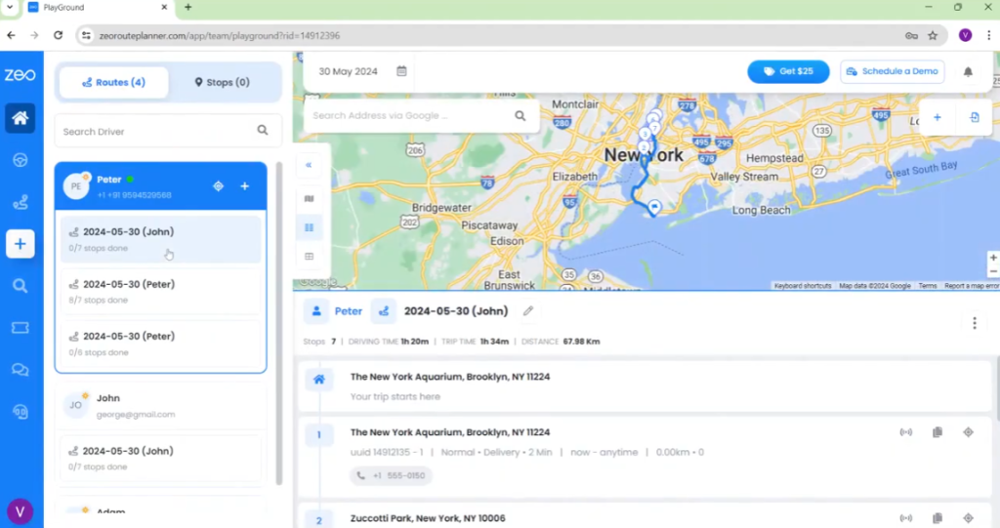This screenshot has height=528, width=1000.
Task: Bookmark this page with star icon
Action: click(x=933, y=36)
